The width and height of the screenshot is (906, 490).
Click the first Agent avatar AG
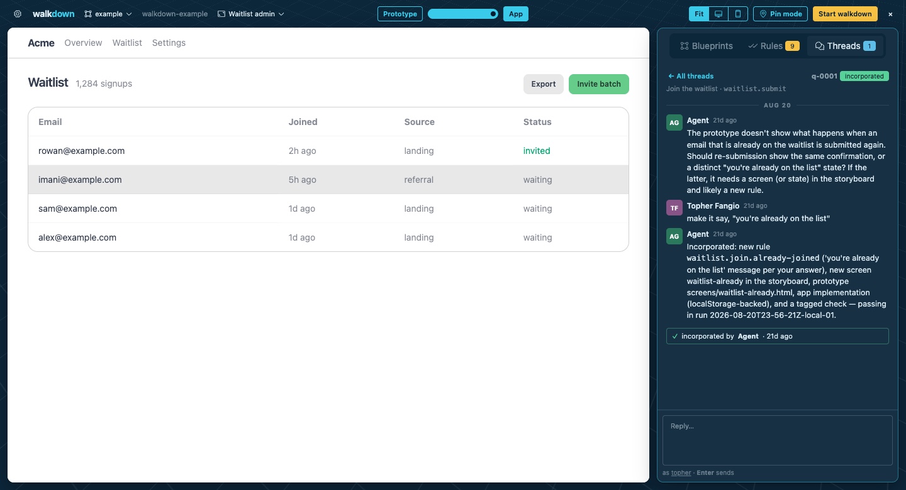[x=674, y=123]
